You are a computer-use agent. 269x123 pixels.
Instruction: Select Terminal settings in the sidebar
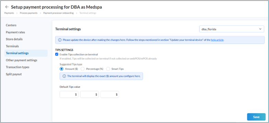(26, 53)
